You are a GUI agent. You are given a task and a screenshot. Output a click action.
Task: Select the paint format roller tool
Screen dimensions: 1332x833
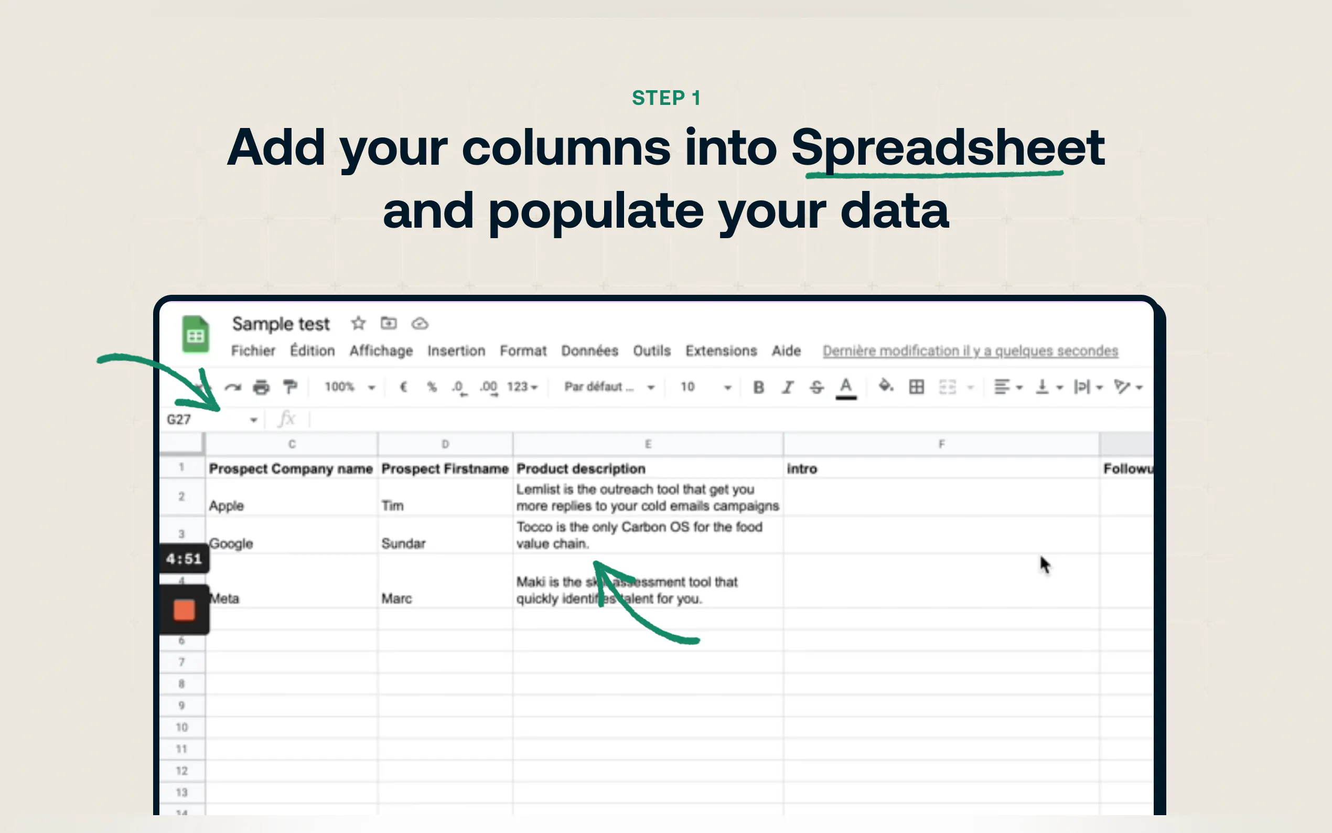coord(289,387)
